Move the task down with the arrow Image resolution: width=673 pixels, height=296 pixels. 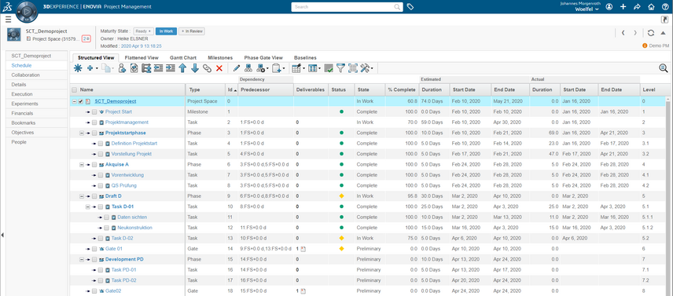(x=194, y=68)
